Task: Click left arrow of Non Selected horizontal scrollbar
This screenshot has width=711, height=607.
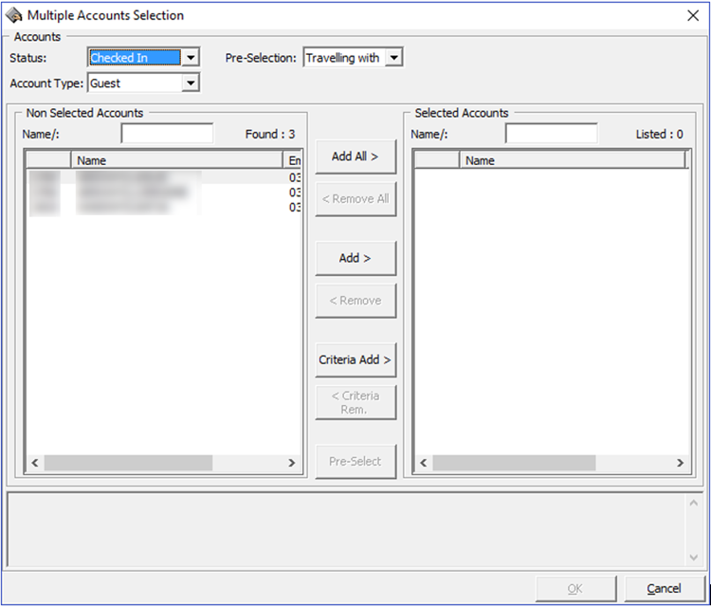Action: pos(35,463)
